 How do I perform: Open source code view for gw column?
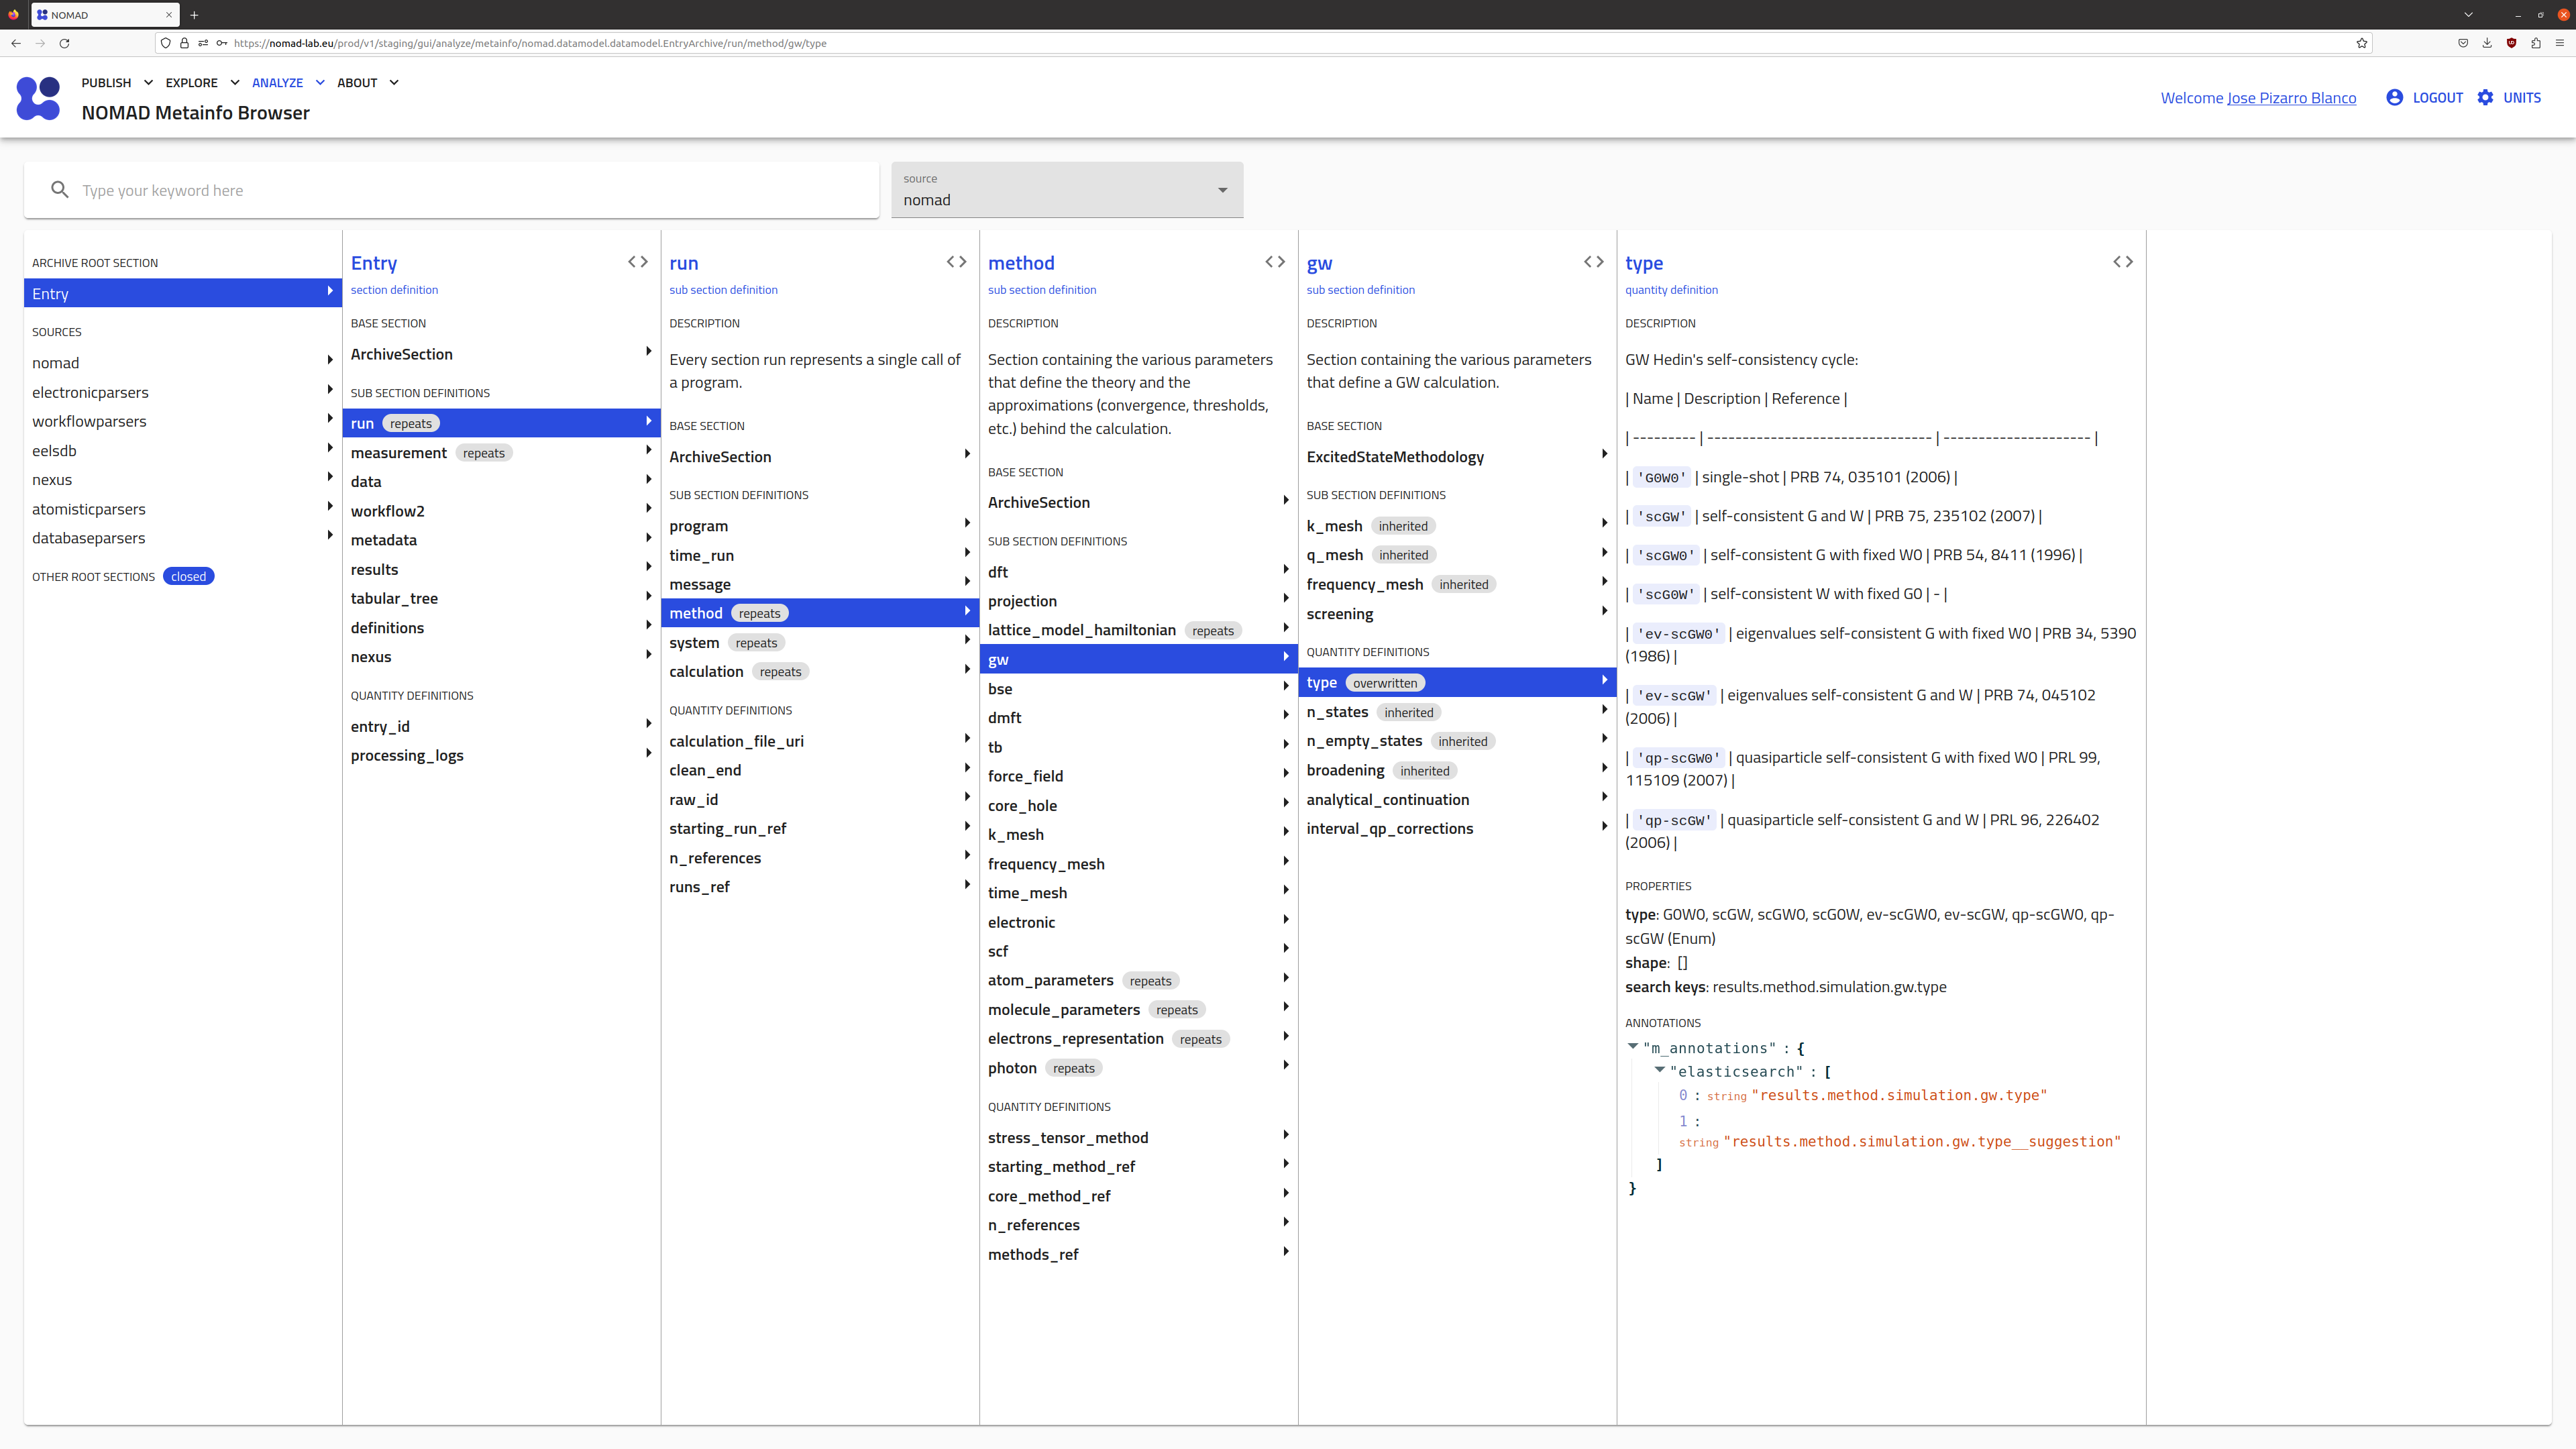(1594, 262)
